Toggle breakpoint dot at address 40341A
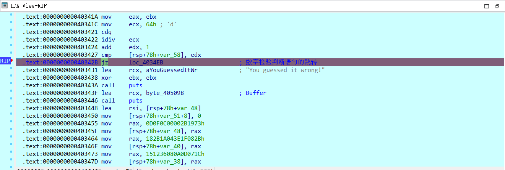 tap(11, 15)
